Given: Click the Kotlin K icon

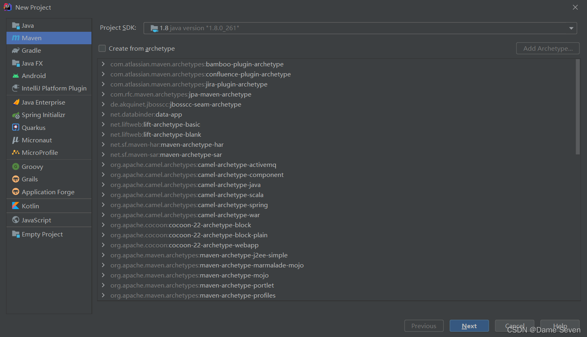Looking at the screenshot, I should [x=16, y=205].
